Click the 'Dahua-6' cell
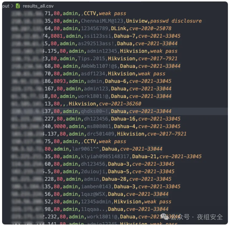Screen dimensions: 230x226 [116, 81]
